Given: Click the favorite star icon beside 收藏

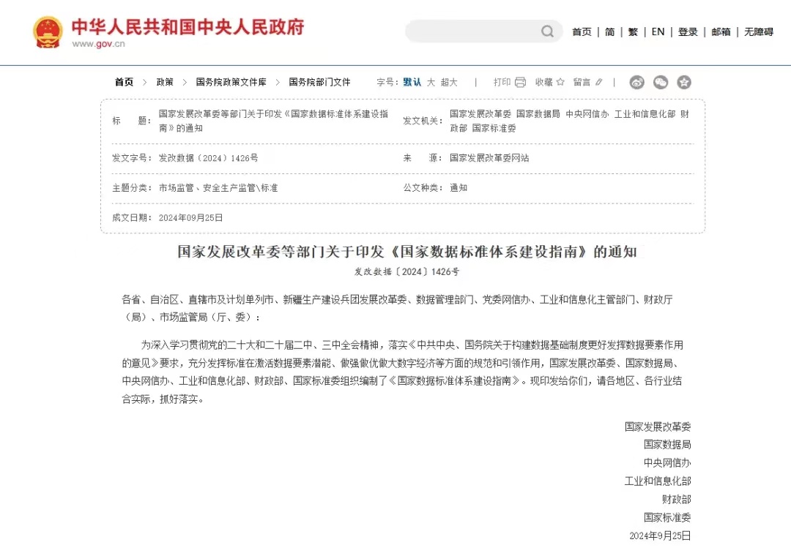Looking at the screenshot, I should pos(560,82).
